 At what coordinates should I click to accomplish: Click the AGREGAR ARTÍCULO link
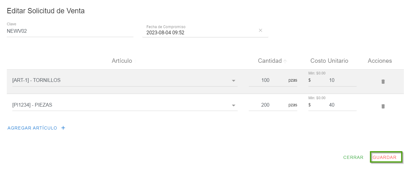(32, 128)
